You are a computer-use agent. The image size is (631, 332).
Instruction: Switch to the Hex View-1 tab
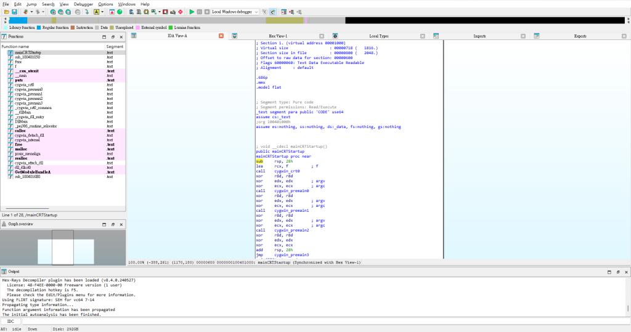click(x=278, y=36)
